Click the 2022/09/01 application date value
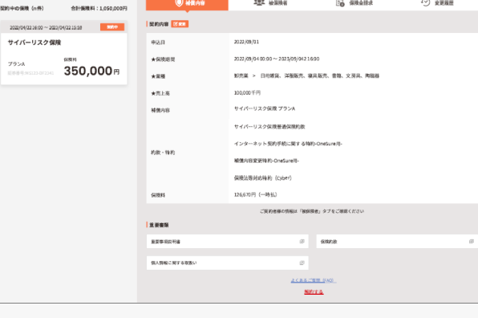Image resolution: width=478 pixels, height=318 pixels. pos(246,42)
